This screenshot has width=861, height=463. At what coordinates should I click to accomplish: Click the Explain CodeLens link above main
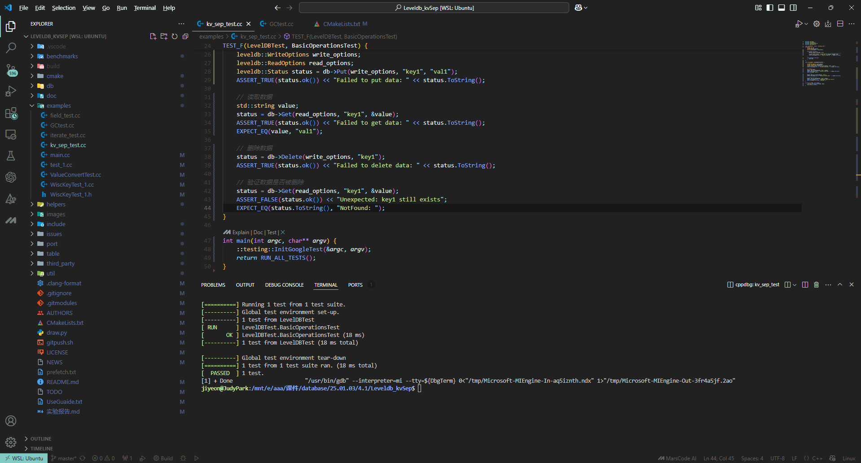[241, 232]
